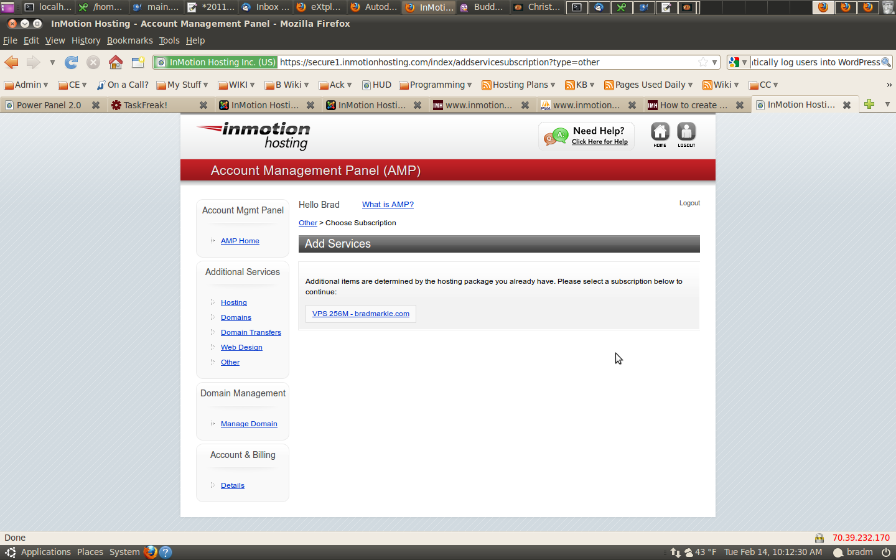This screenshot has width=896, height=560.
Task: Open the Edit menu
Action: tap(31, 40)
